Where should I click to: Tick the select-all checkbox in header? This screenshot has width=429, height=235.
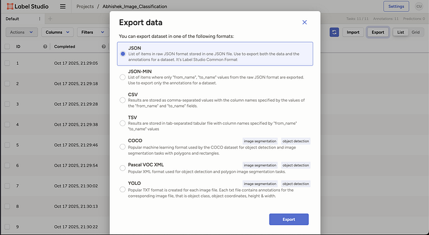(x=7, y=47)
